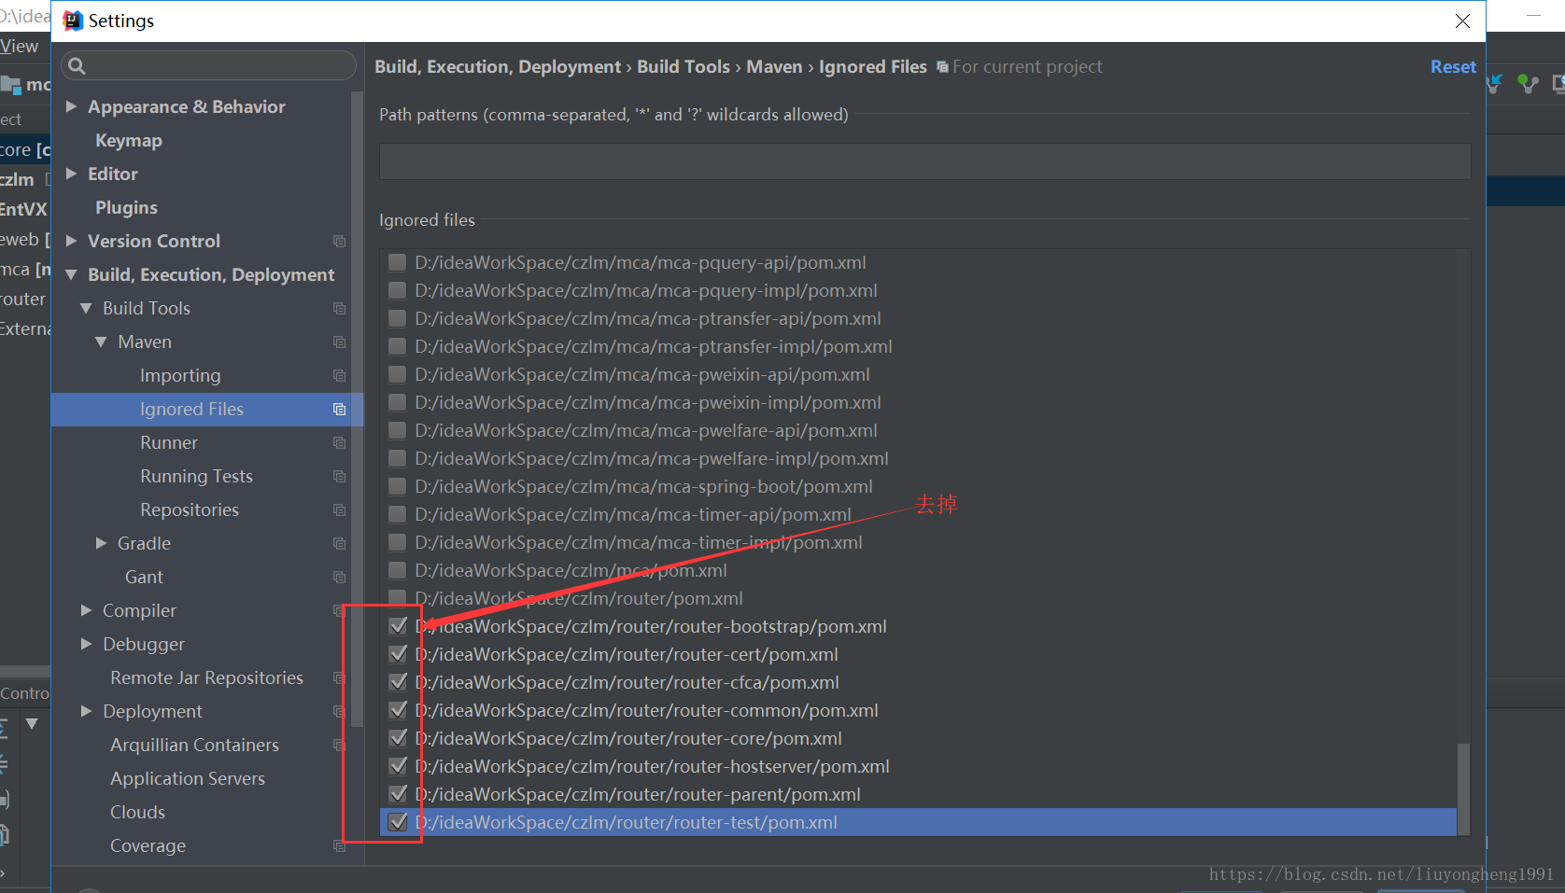Expand the Compiler node
The width and height of the screenshot is (1565, 893).
click(86, 610)
